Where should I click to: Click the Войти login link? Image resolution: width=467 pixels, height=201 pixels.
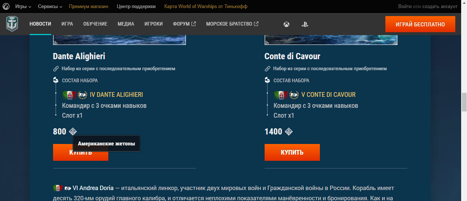click(405, 7)
